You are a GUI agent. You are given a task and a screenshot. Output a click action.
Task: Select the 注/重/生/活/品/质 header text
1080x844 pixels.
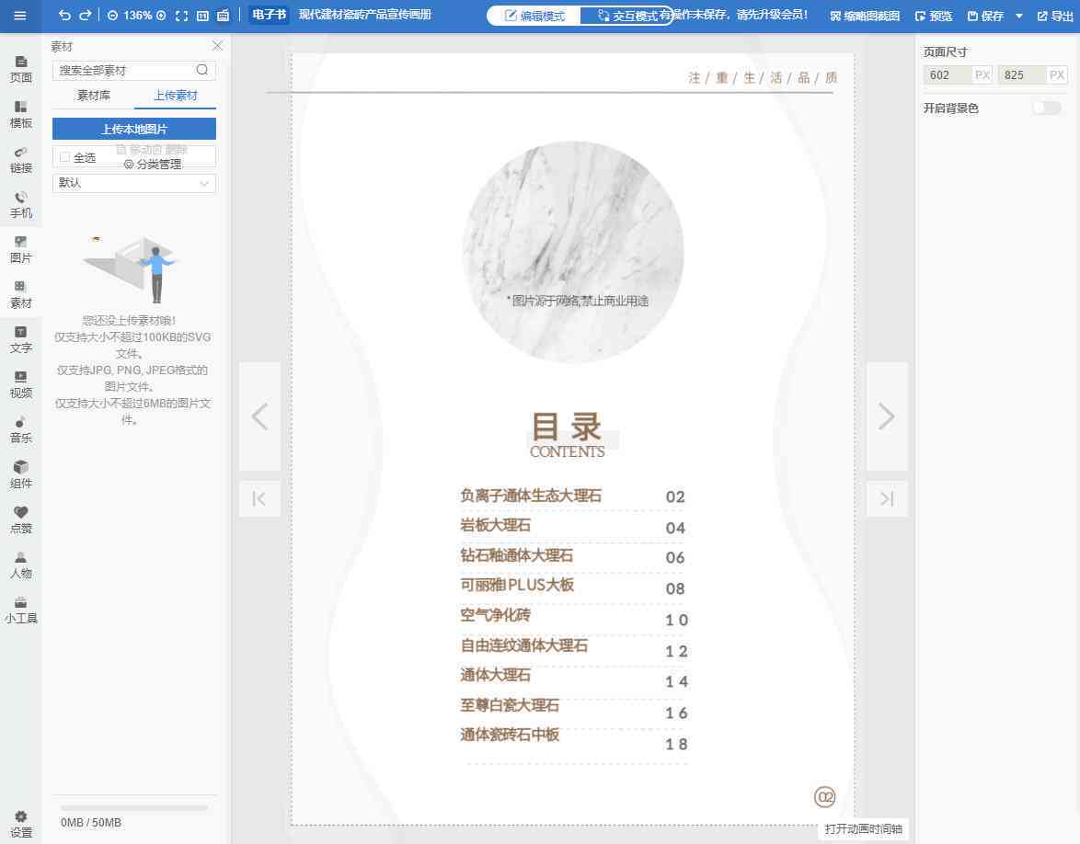764,78
